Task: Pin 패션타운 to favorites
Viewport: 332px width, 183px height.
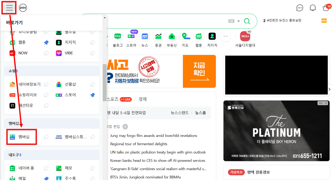Action: (x=46, y=106)
